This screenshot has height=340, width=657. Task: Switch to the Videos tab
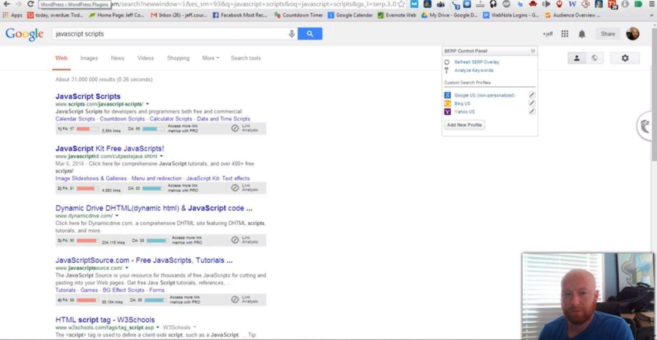145,58
